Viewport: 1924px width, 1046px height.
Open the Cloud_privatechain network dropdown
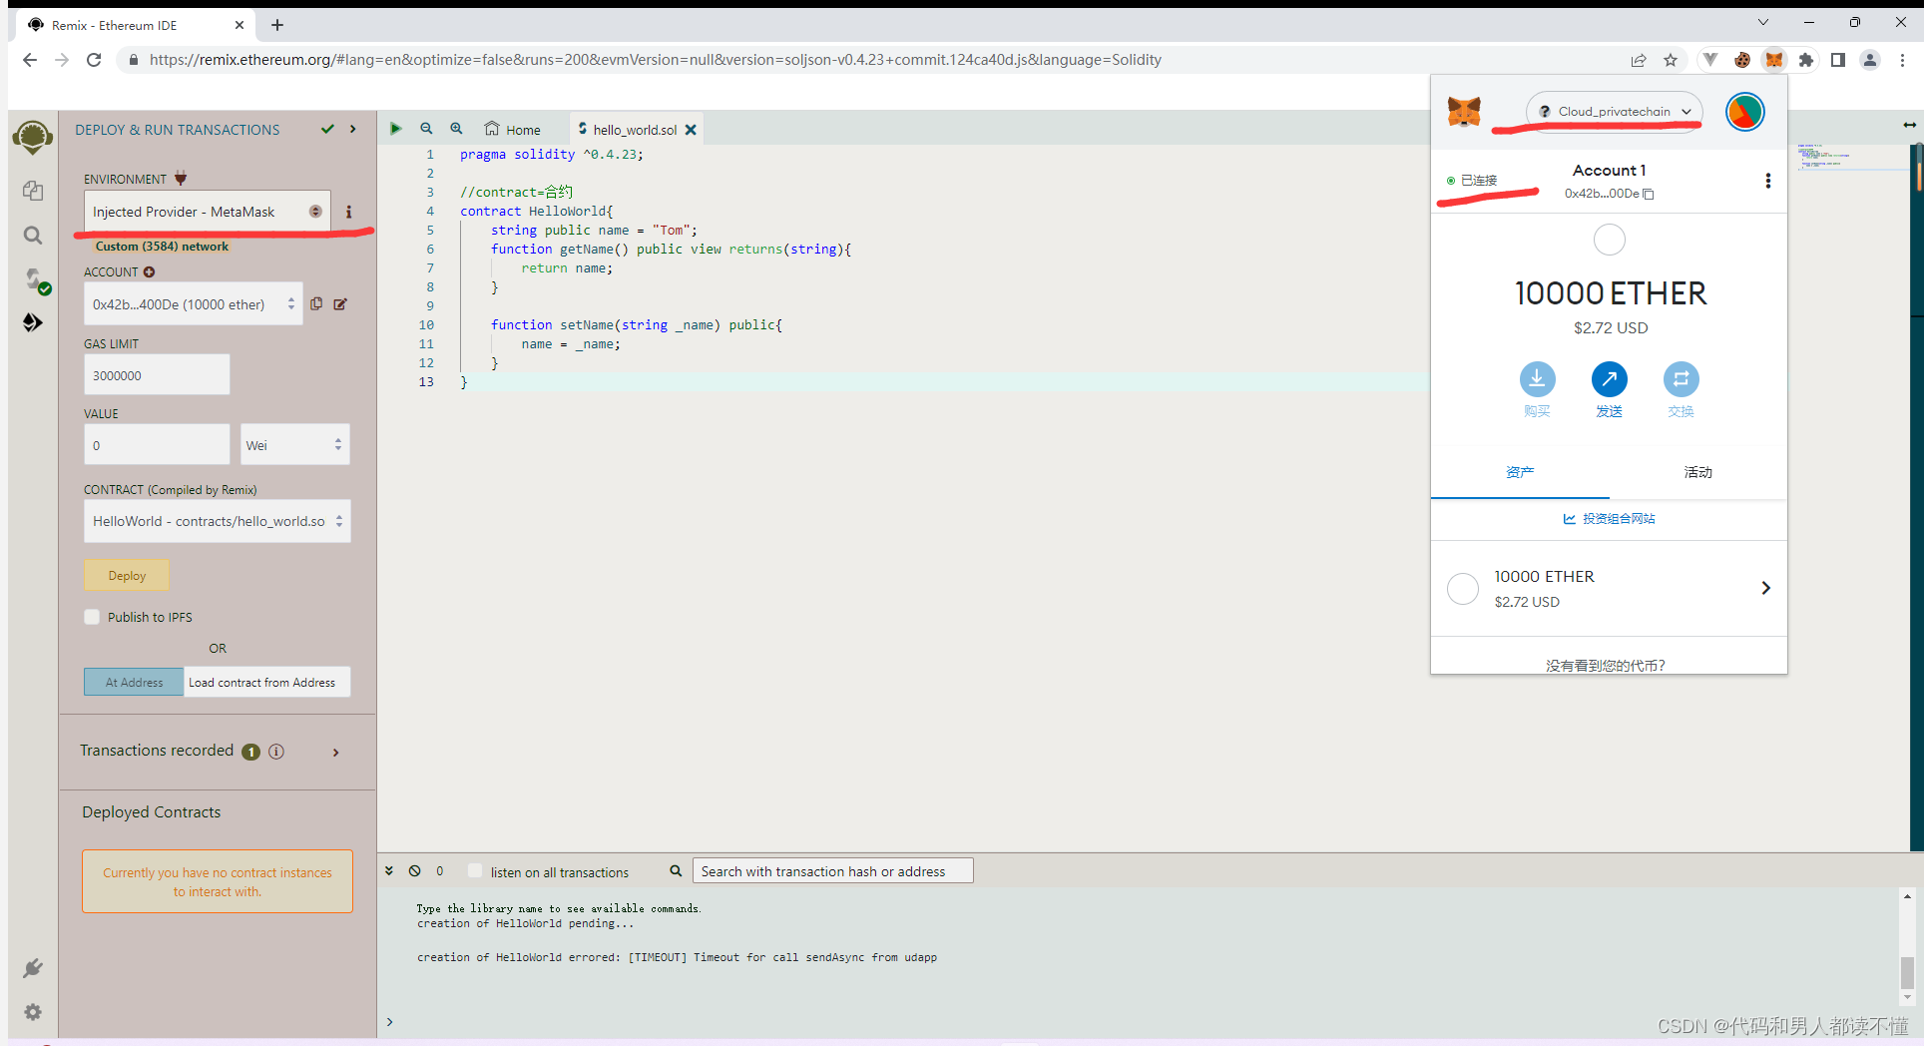click(x=1613, y=111)
